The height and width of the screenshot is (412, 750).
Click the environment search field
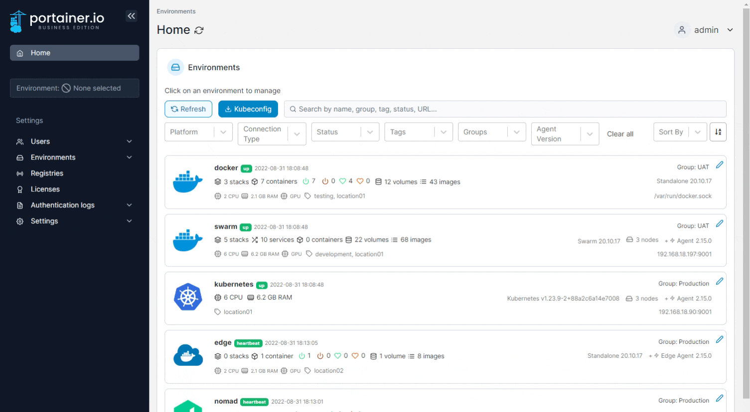click(x=505, y=109)
